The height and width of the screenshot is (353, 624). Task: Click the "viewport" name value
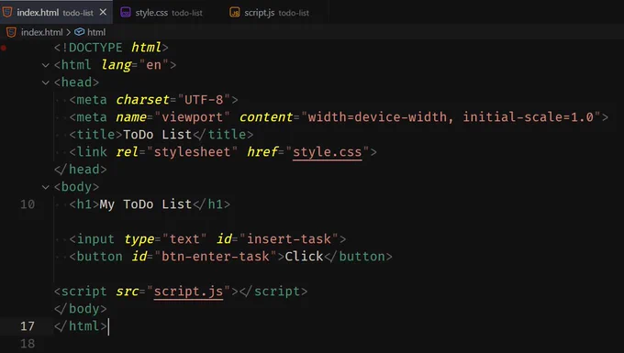192,116
